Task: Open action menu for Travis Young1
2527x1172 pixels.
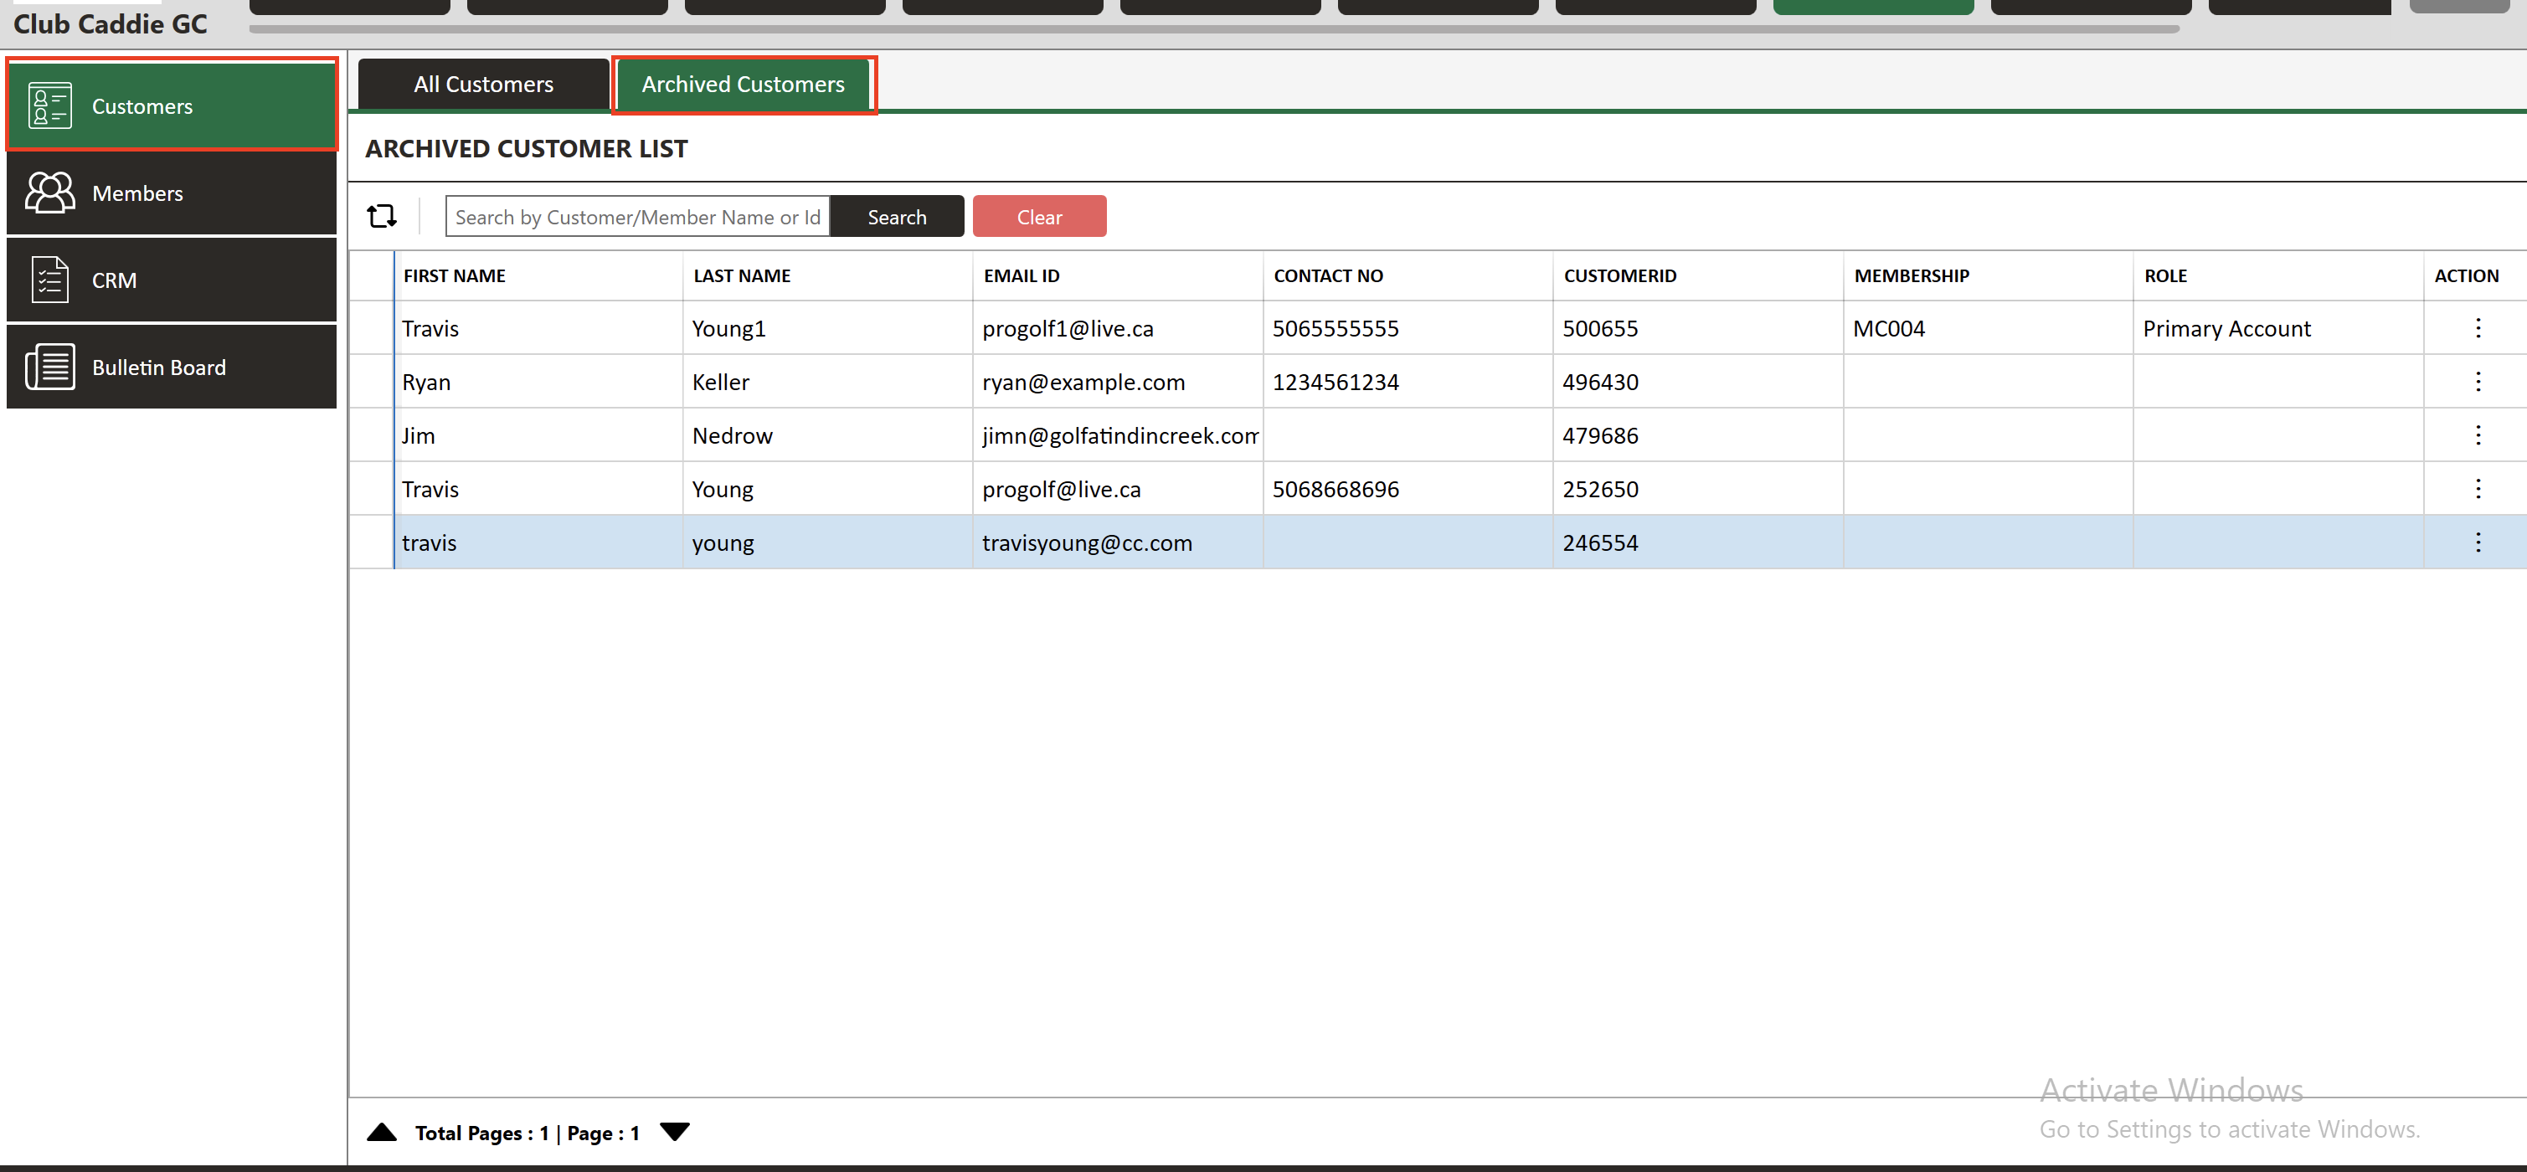Action: pyautogui.click(x=2477, y=327)
